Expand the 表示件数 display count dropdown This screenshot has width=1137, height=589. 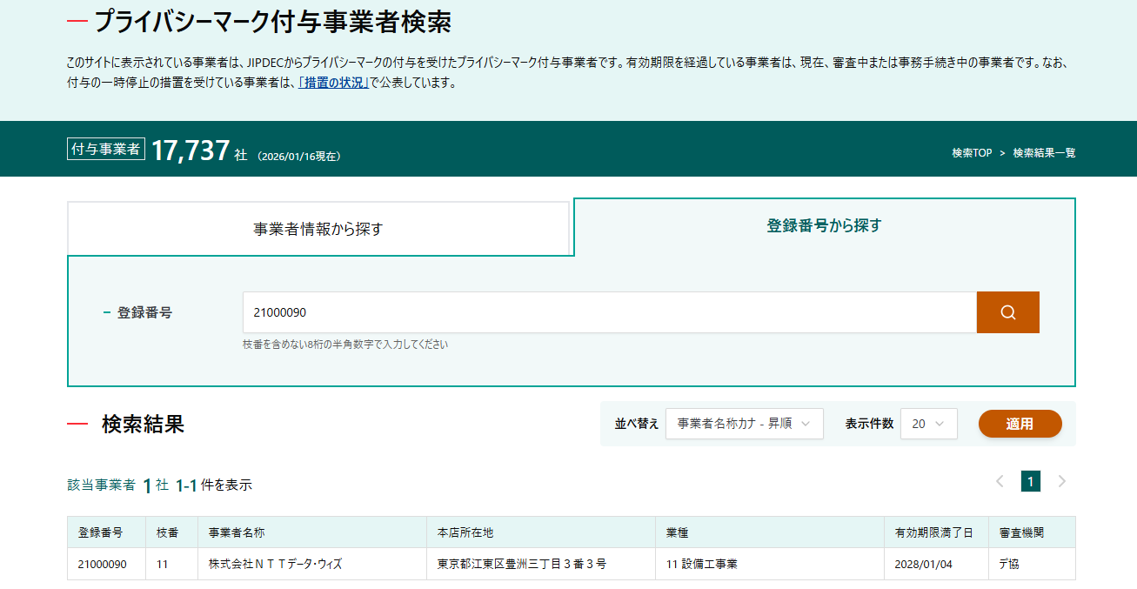[x=928, y=424]
